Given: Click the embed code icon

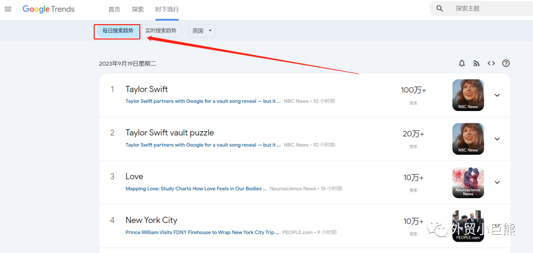Looking at the screenshot, I should [x=491, y=63].
